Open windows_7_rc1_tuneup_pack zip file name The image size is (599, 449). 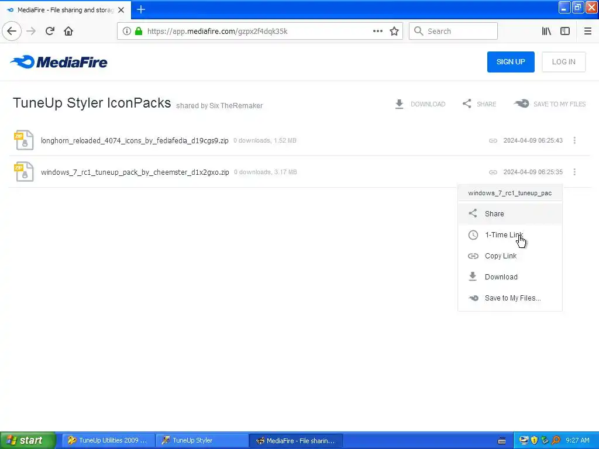point(135,172)
